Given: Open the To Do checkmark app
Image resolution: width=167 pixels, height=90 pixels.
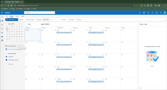Looking at the screenshot, I should point(2,33).
